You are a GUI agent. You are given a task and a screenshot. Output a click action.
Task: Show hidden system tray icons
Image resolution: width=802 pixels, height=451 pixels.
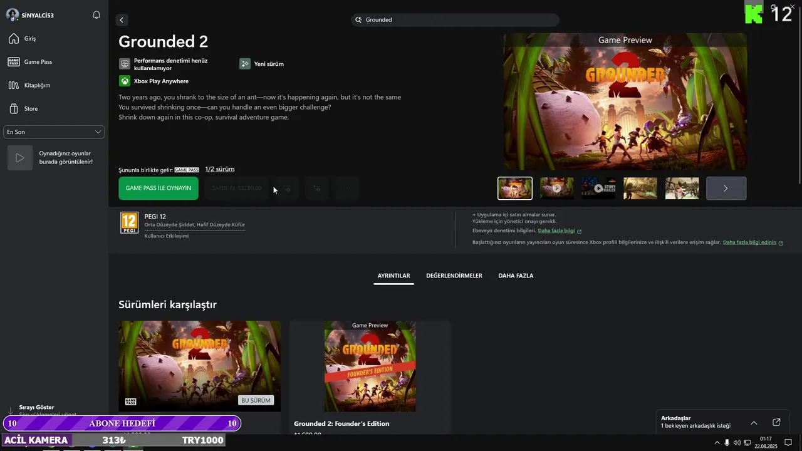pyautogui.click(x=717, y=443)
